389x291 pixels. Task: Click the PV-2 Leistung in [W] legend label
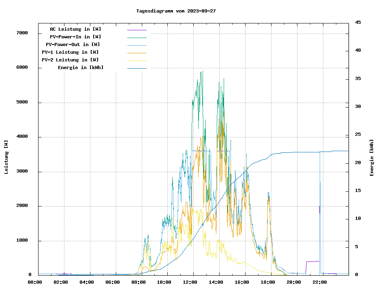[70, 60]
